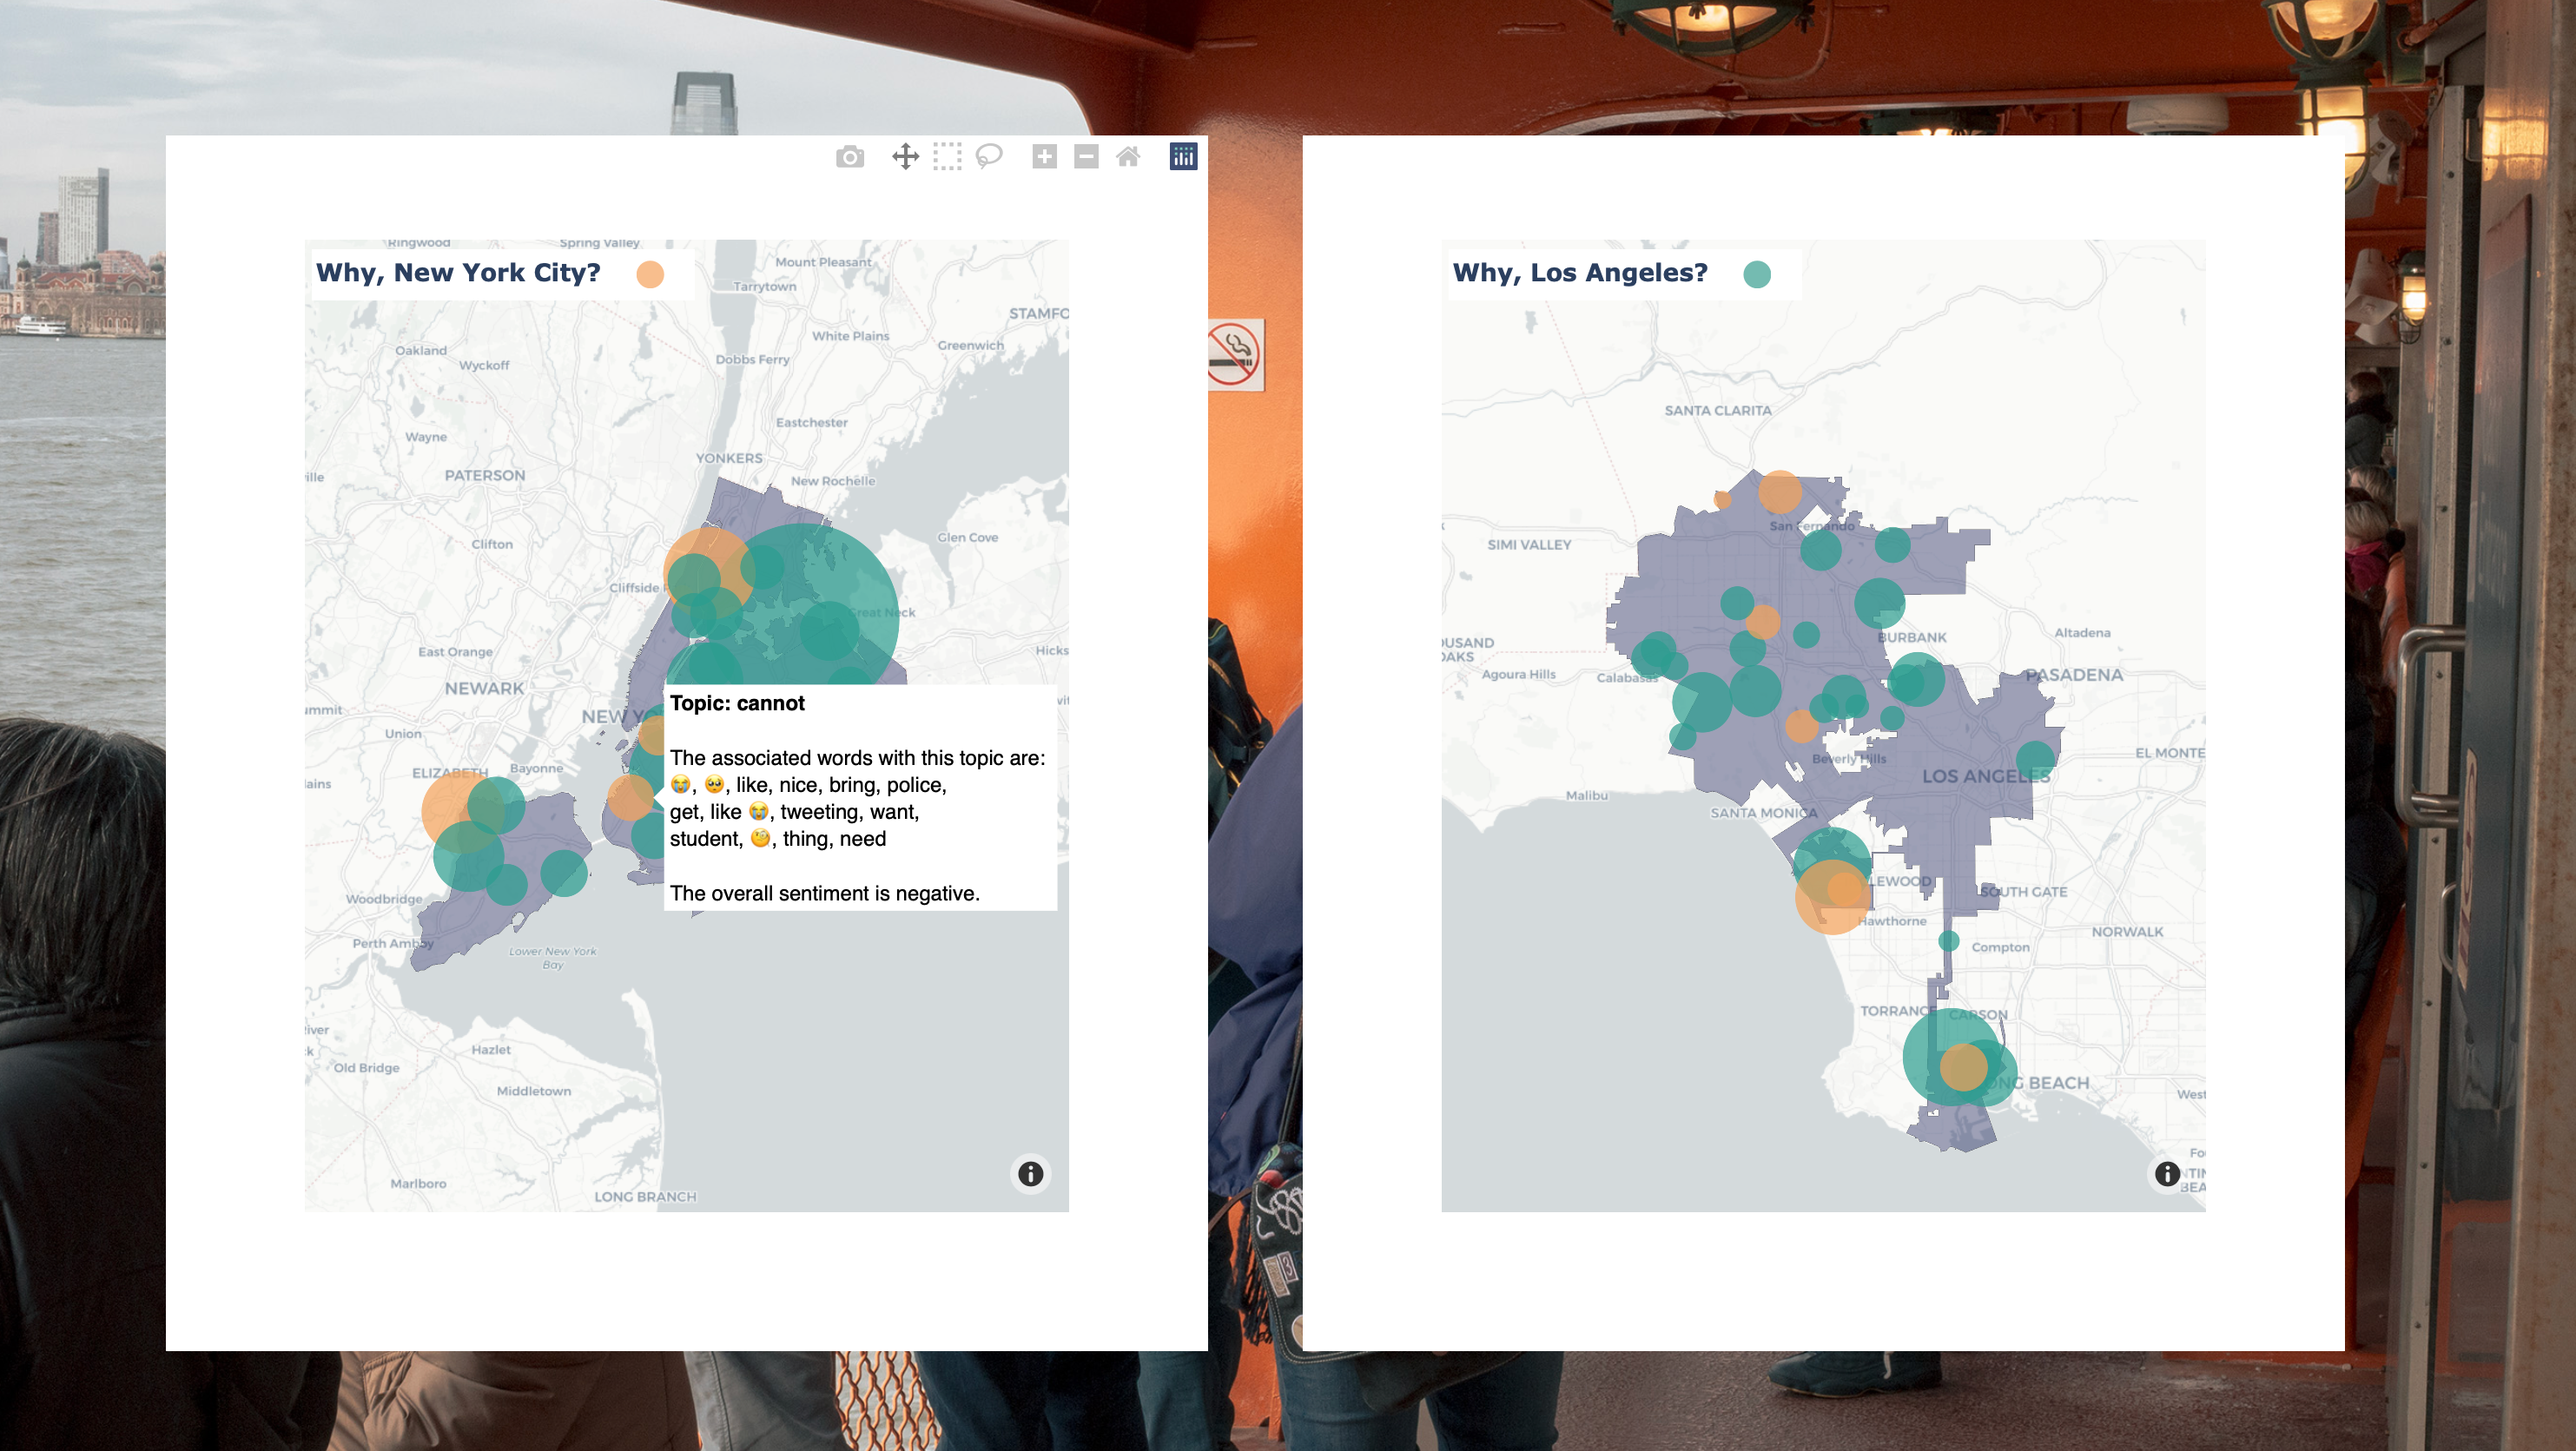This screenshot has width=2576, height=1451.
Task: Click the YONKERS map label
Action: coord(729,458)
